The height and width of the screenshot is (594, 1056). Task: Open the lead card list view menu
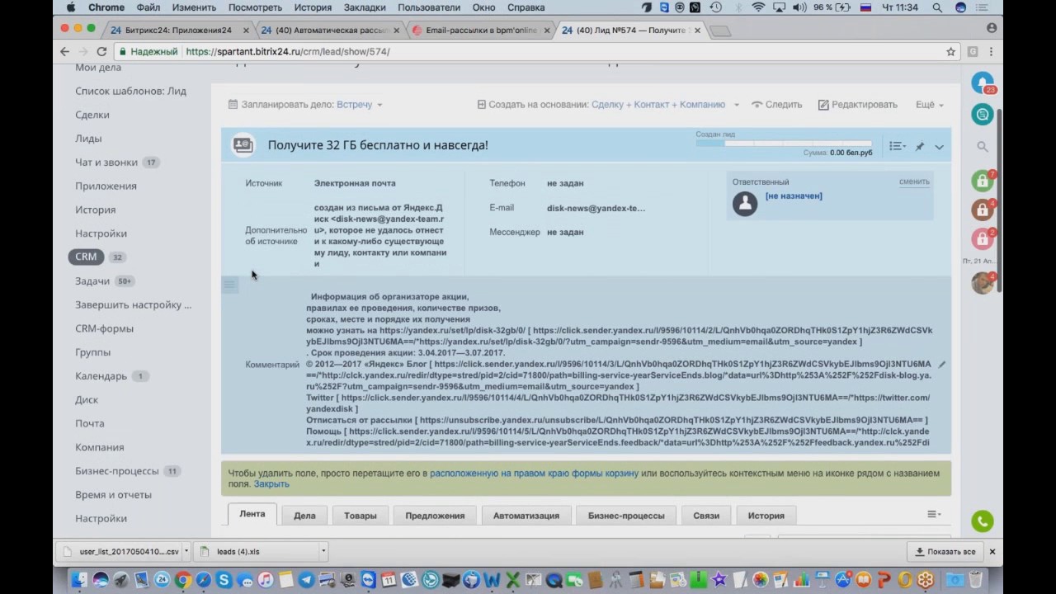[x=897, y=146]
